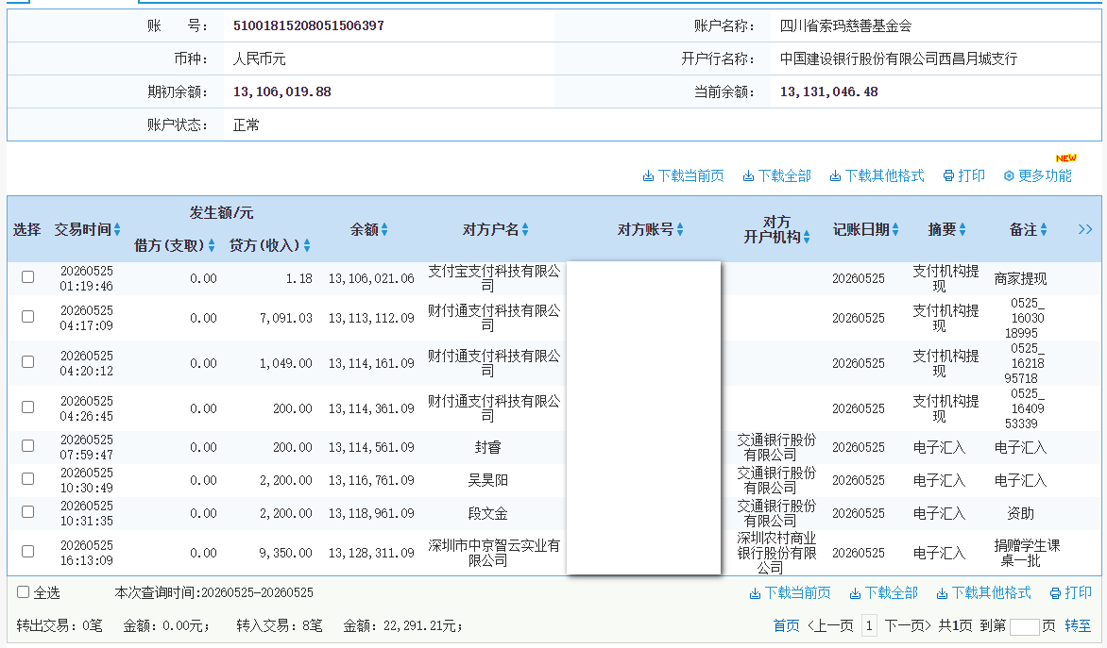
Task: Click the 9,350.00 credit amount
Action: pos(286,553)
